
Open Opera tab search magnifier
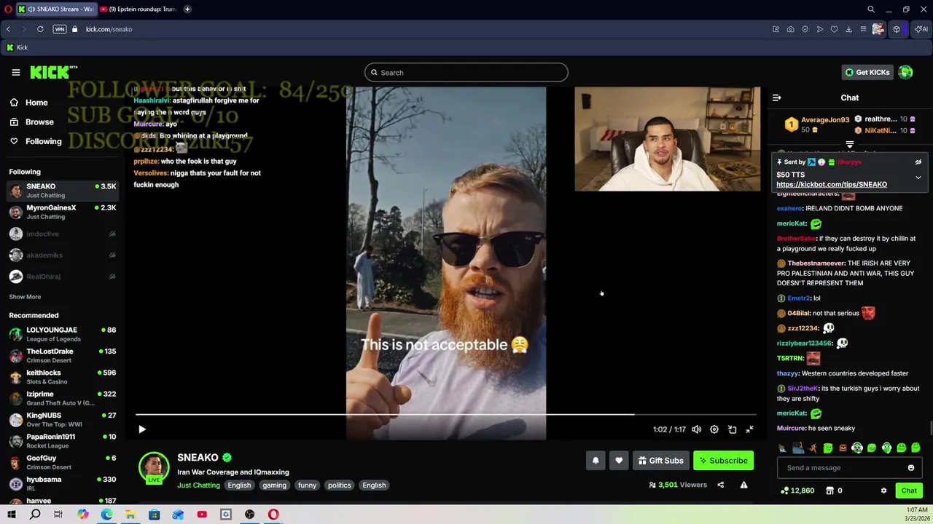tap(871, 9)
